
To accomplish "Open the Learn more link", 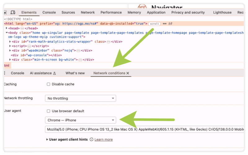I will (104, 139).
